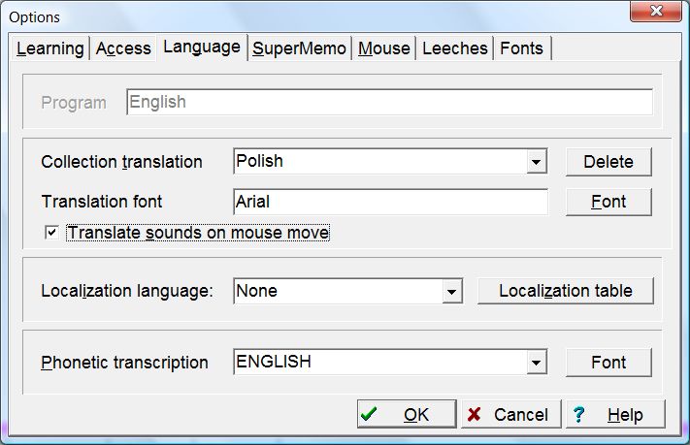Select the SuperMemo tab
Screen dimensions: 690x445
pos(299,48)
